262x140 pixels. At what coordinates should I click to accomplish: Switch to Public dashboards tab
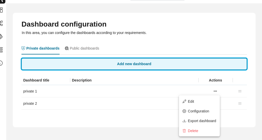click(x=82, y=48)
